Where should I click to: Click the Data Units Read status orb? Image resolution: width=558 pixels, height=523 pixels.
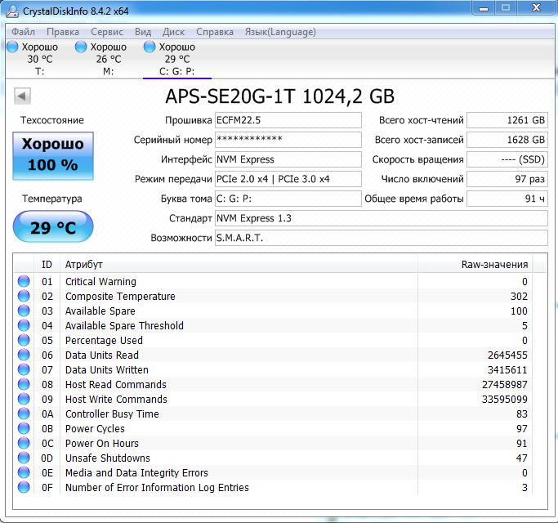tap(24, 355)
